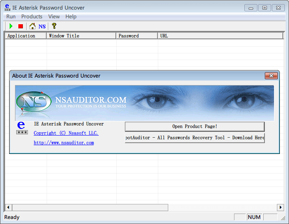This screenshot has width=289, height=224.
Task: Sort by the Password column header
Action: click(137, 36)
